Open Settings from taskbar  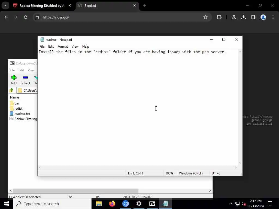139,204
